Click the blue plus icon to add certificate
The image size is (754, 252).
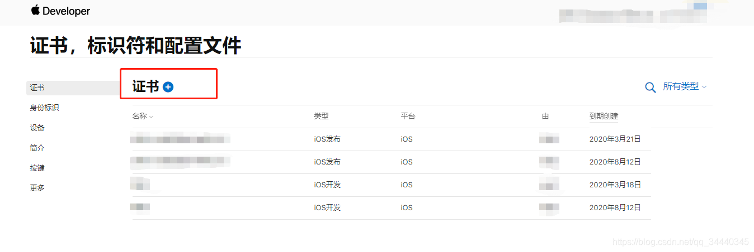pyautogui.click(x=168, y=87)
